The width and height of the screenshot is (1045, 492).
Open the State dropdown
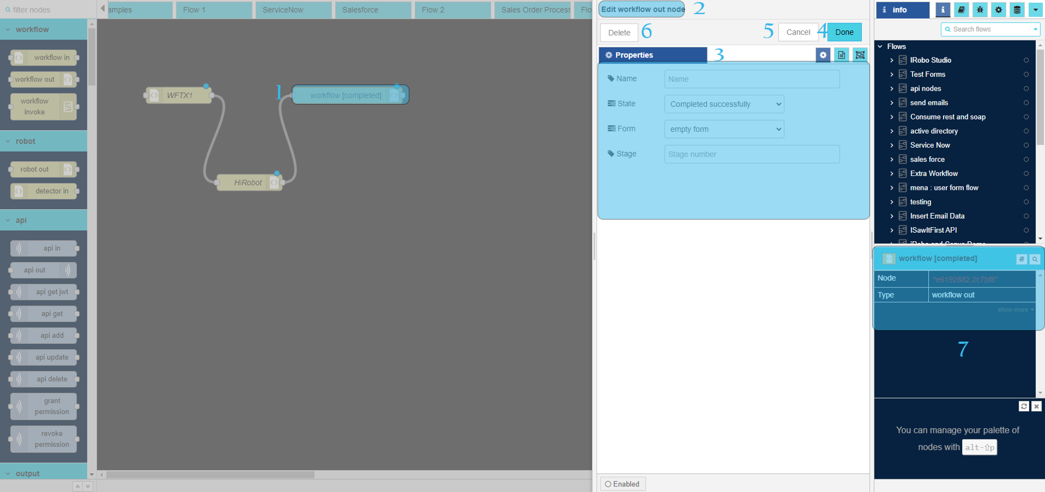click(724, 104)
